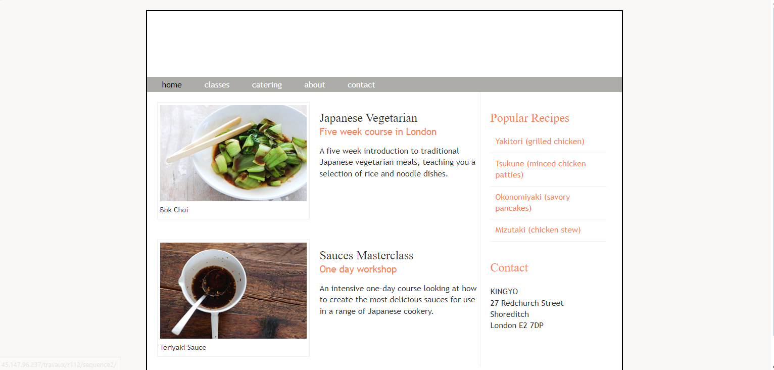The image size is (774, 370).
Task: View the Okonomiyaki savory pancakes recipe
Action: (533, 203)
